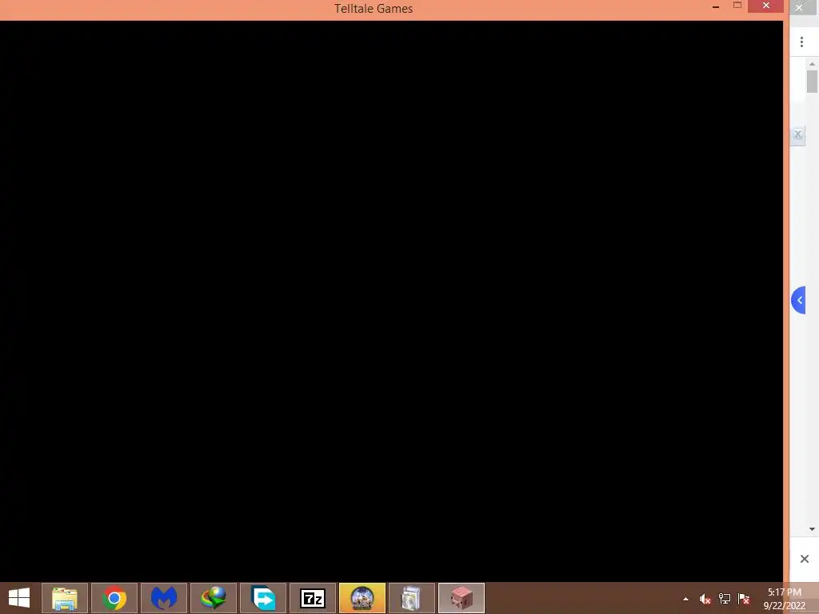Click the muted volume tray icon

point(705,599)
